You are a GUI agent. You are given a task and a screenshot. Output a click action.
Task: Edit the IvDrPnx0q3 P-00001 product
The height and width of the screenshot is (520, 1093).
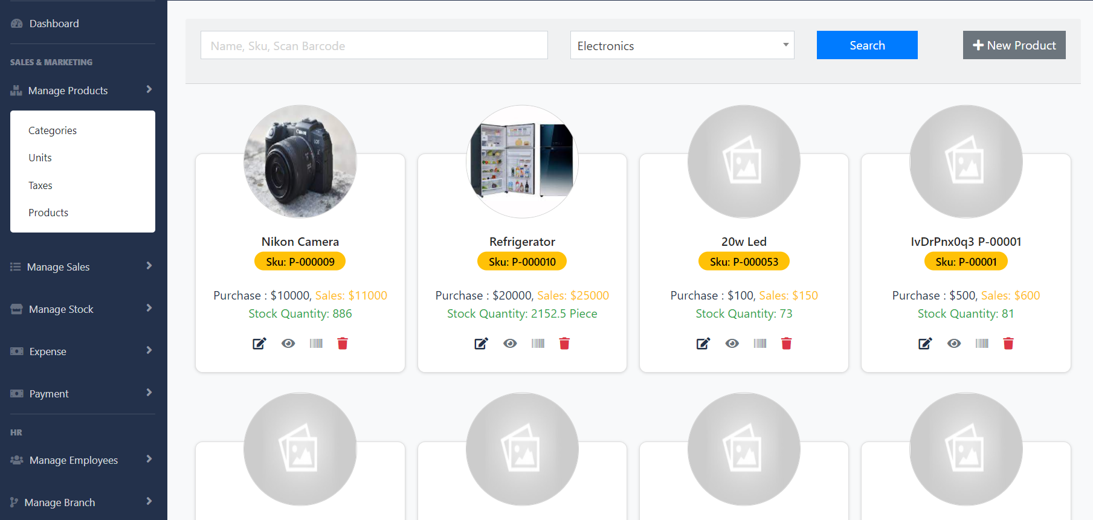point(925,344)
